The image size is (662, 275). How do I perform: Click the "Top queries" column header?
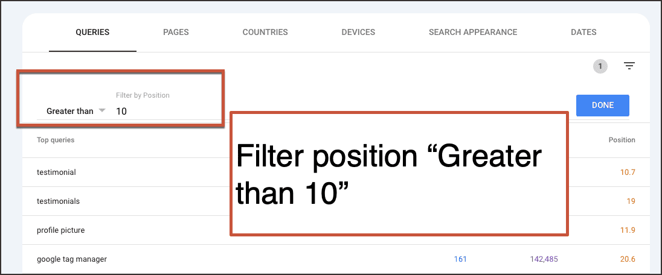(x=56, y=140)
